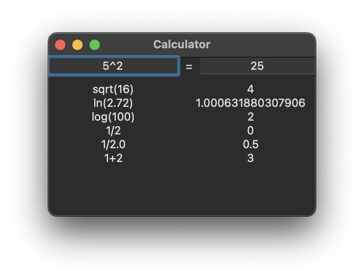This screenshot has width=364, height=280.
Task: Select the result 4 for sqrt(16)
Action: click(250, 89)
